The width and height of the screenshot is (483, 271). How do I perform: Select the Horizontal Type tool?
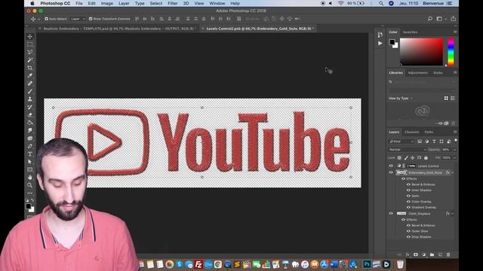click(30, 154)
